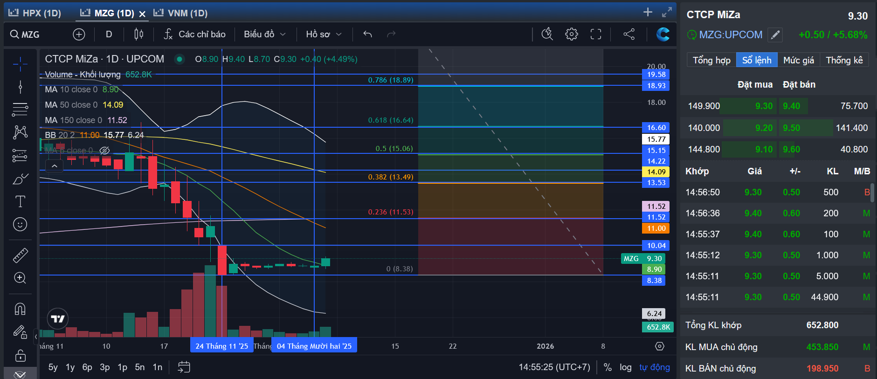Toggle stay in drawing mode
The width and height of the screenshot is (877, 379).
pyautogui.click(x=20, y=332)
